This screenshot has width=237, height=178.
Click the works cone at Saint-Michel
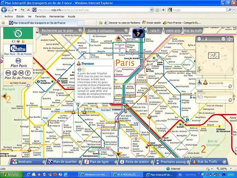[x=118, y=120]
